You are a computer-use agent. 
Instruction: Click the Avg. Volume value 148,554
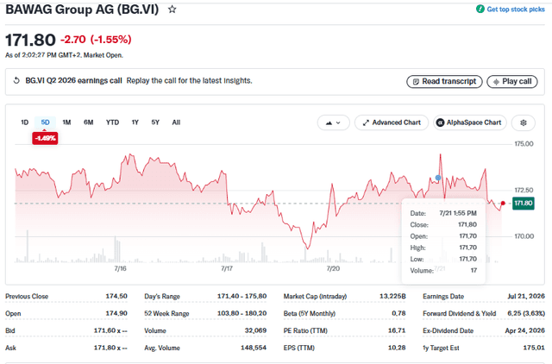[x=254, y=348]
